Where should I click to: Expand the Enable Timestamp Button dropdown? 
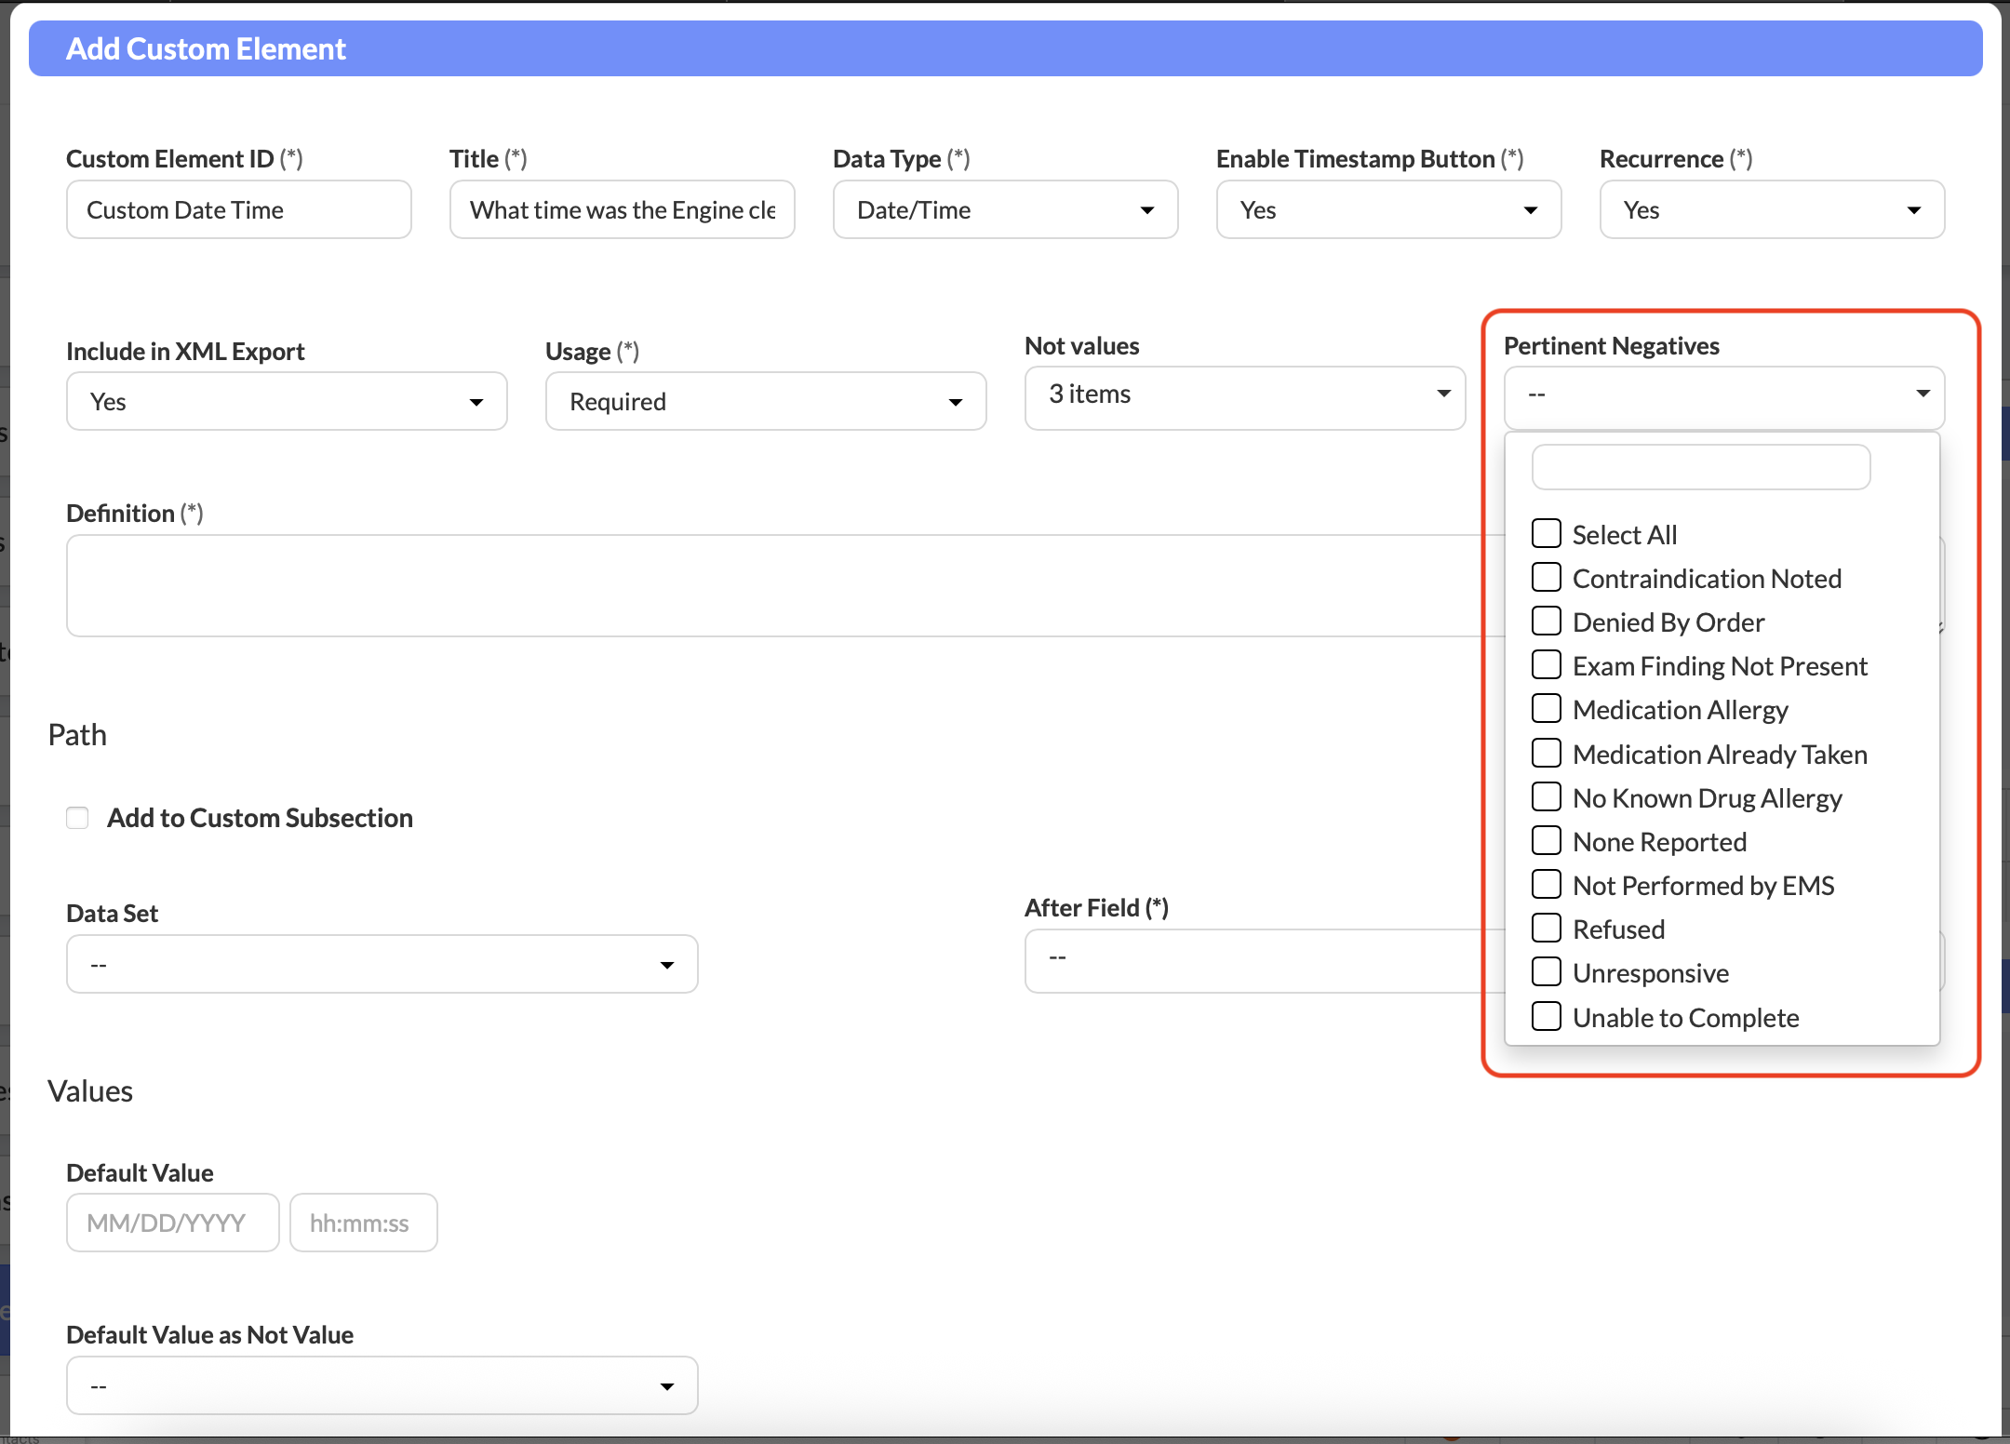pos(1388,210)
